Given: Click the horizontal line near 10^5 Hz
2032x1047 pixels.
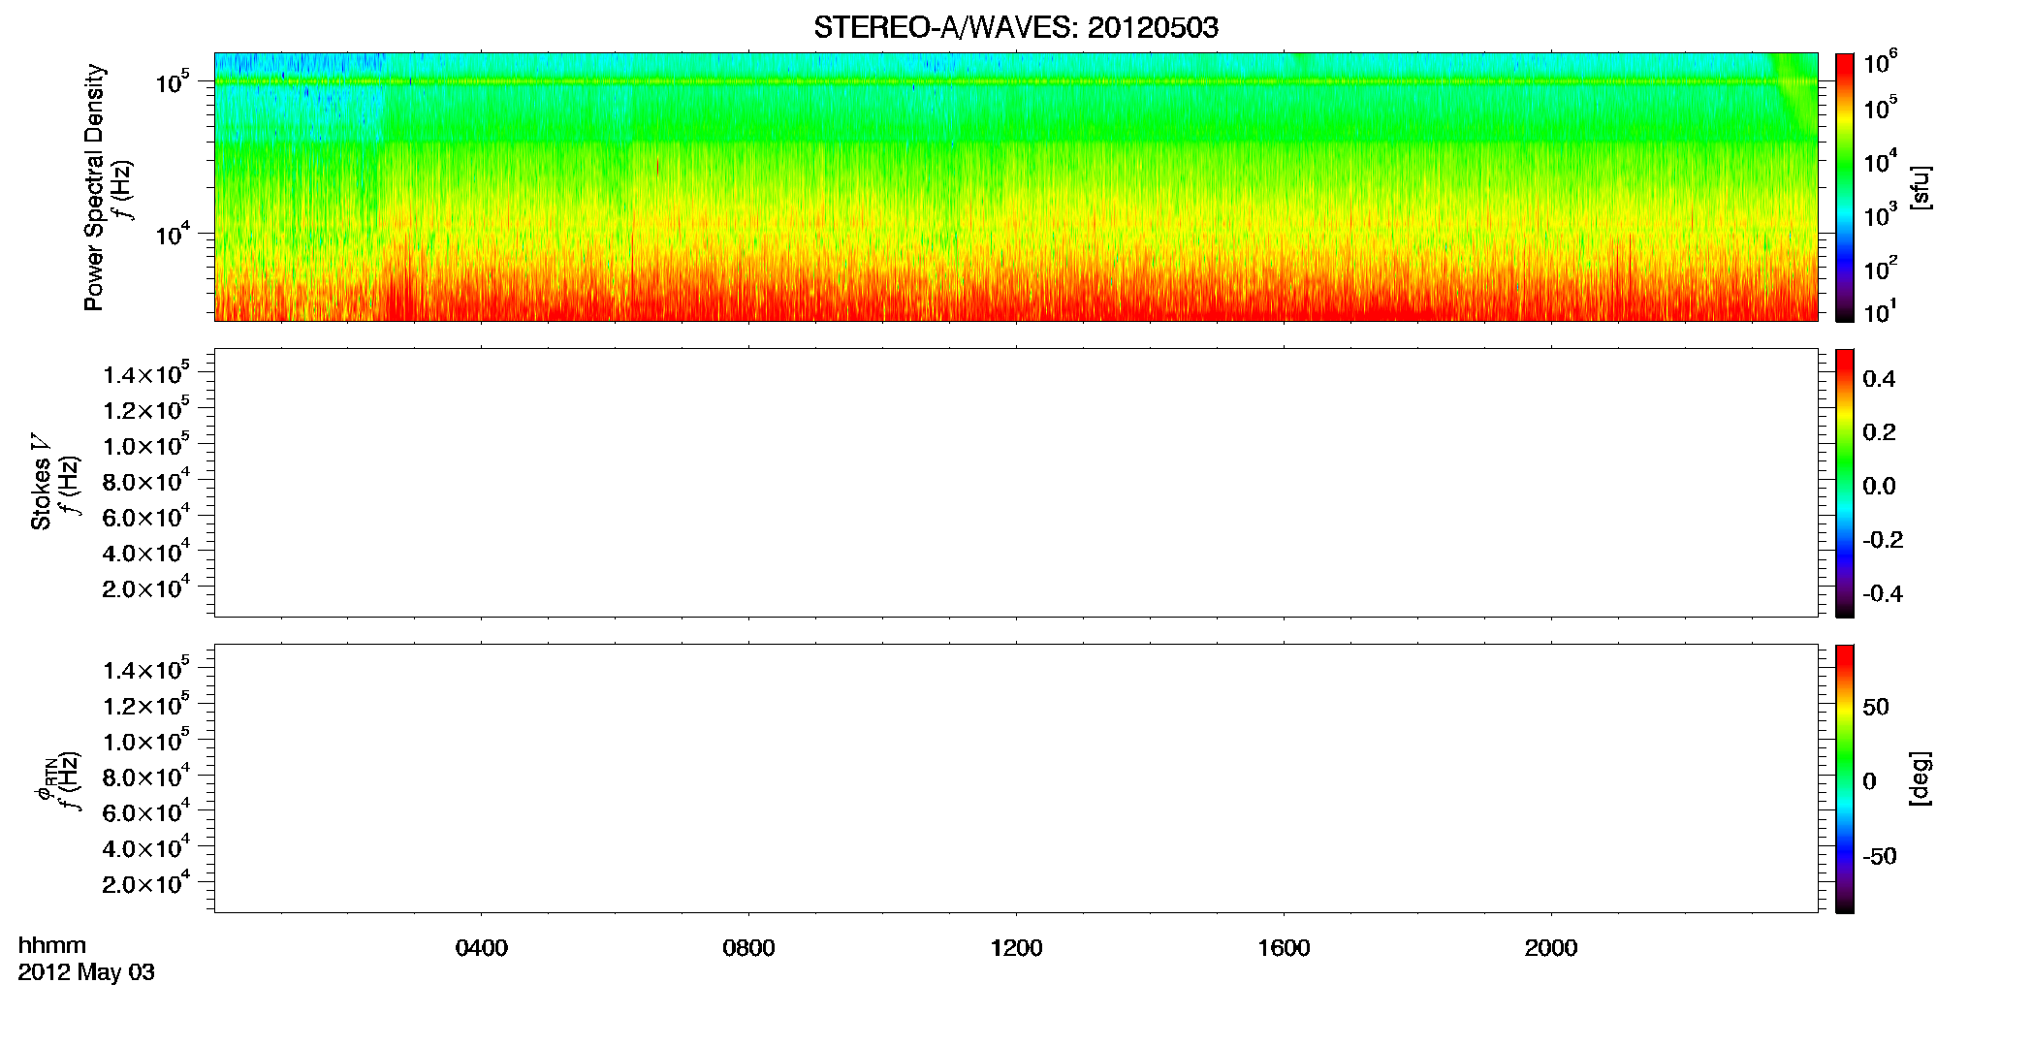Looking at the screenshot, I should pos(1015,82).
